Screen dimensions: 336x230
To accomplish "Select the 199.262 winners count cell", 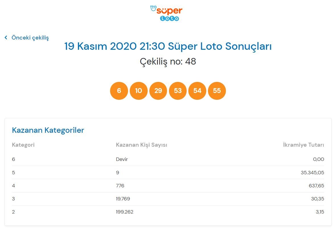I will point(125,212).
